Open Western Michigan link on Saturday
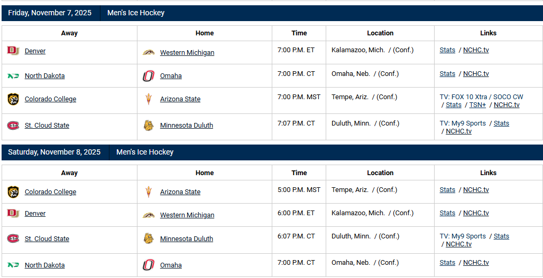The height and width of the screenshot is (278, 543). [187, 215]
